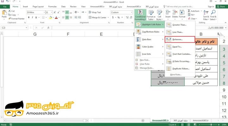The width and height of the screenshot is (228, 126).
Task: Click the Format cells icon
Action: [x=182, y=12]
